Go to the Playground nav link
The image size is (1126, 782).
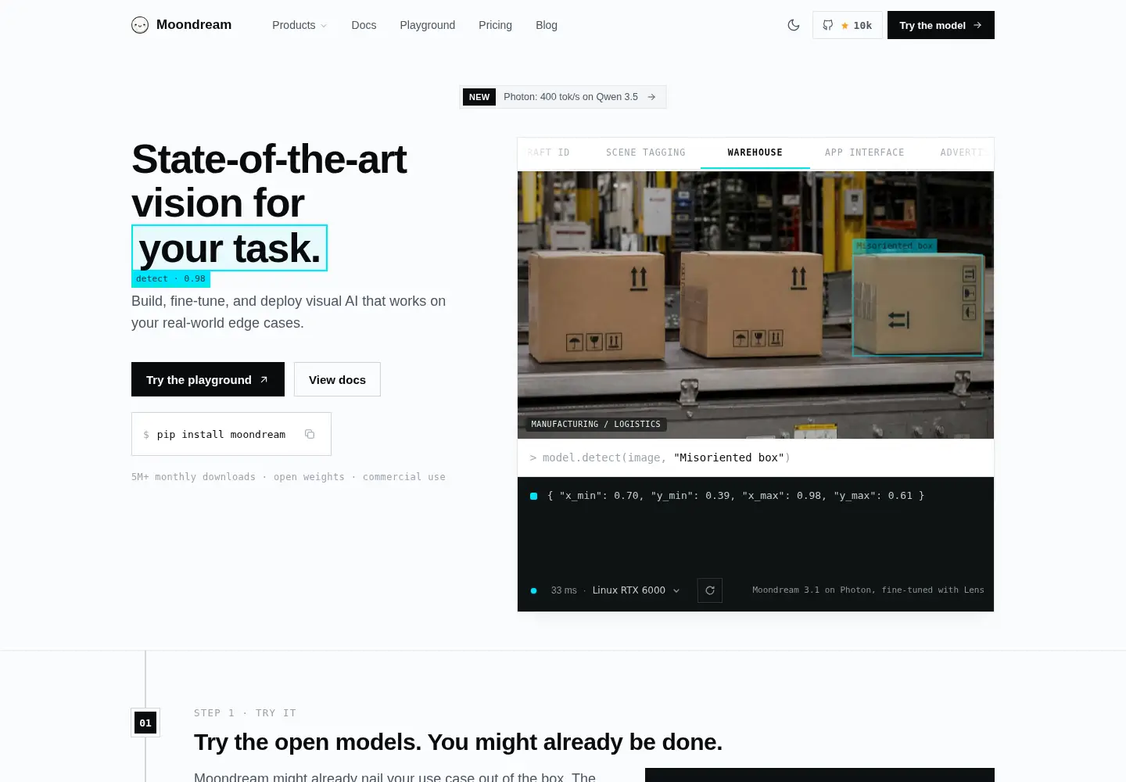427,25
